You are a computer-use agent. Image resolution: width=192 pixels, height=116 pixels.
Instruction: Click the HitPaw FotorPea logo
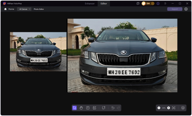[x=5, y=4]
